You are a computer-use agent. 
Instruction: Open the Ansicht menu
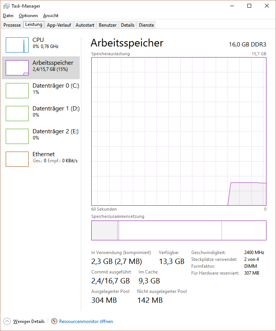[x=51, y=16]
